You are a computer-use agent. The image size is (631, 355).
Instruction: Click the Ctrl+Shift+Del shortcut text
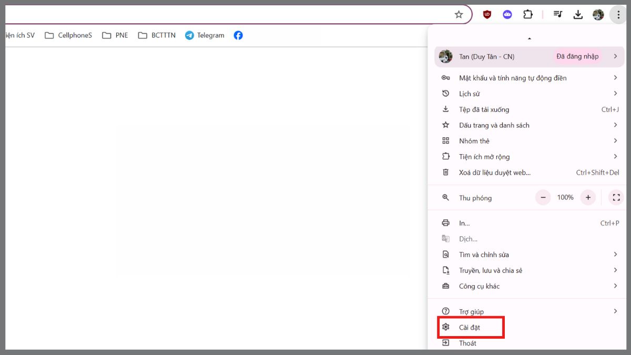point(598,173)
